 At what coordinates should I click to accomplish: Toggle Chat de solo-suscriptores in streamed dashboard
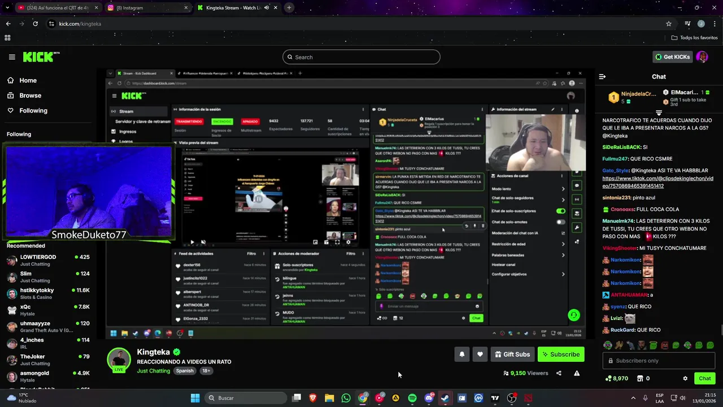pyautogui.click(x=560, y=211)
